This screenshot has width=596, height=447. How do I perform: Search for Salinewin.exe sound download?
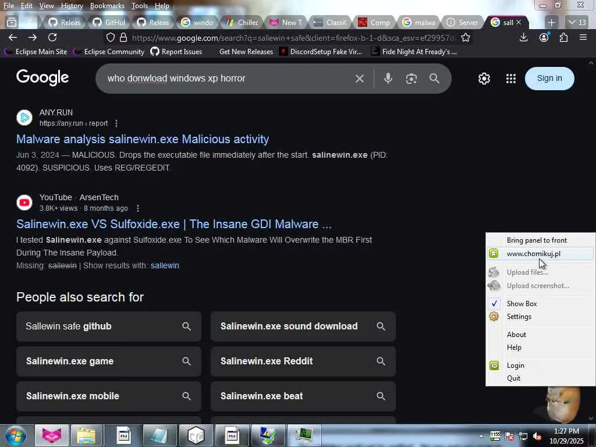click(303, 326)
